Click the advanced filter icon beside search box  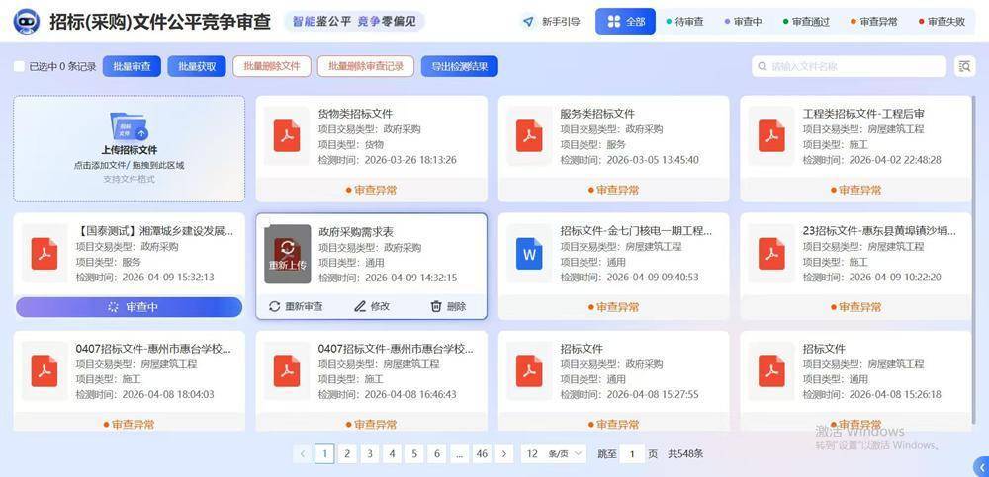point(964,66)
